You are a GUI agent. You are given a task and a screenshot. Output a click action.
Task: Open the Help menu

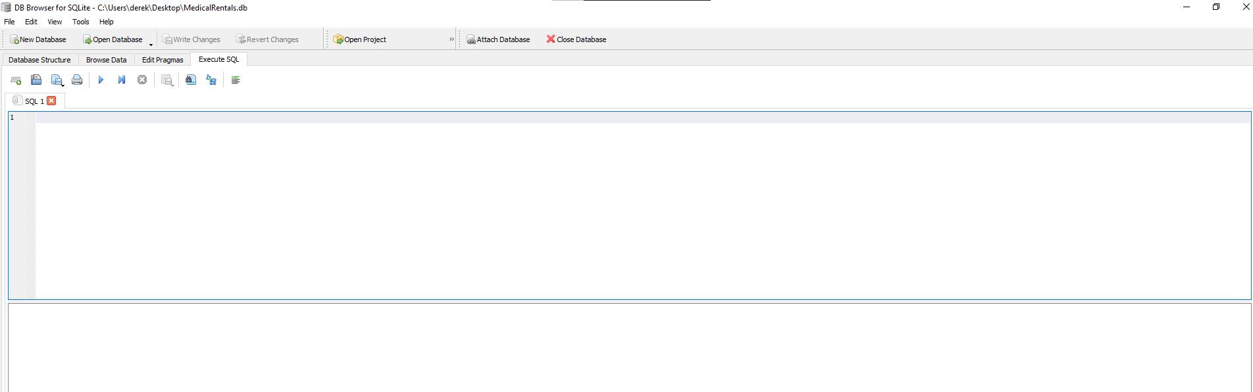[107, 22]
